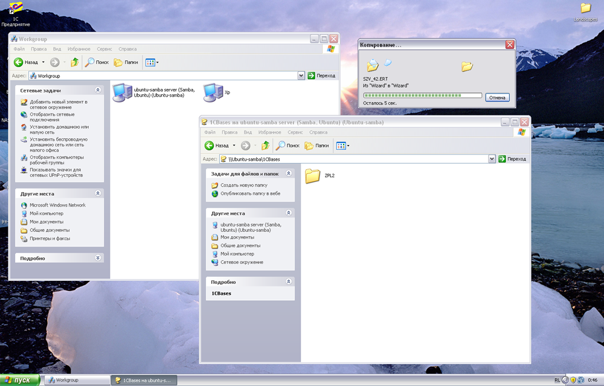Go up one level in 1CBases window

tap(265, 145)
